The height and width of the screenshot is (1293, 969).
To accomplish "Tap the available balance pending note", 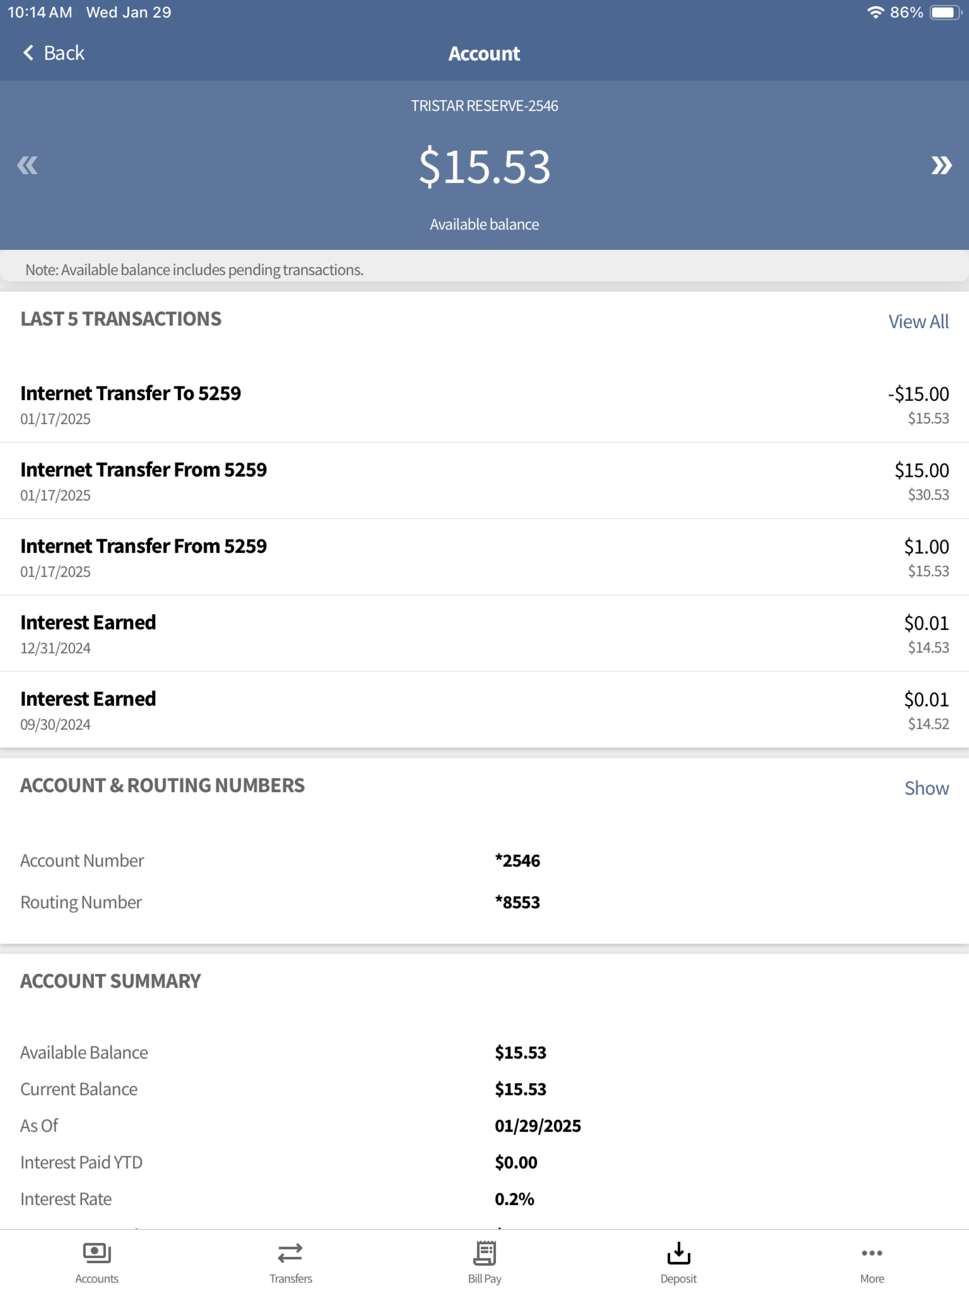I will point(194,269).
